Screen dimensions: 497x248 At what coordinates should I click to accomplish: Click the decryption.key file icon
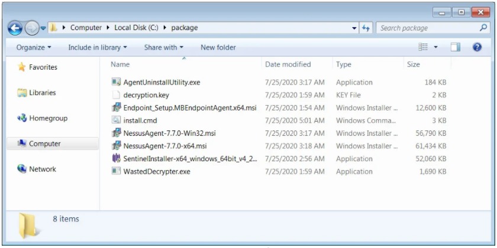(x=116, y=94)
